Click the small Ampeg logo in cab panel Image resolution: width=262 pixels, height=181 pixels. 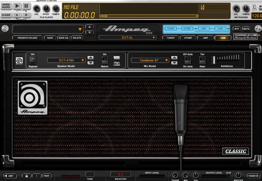coord(19,61)
